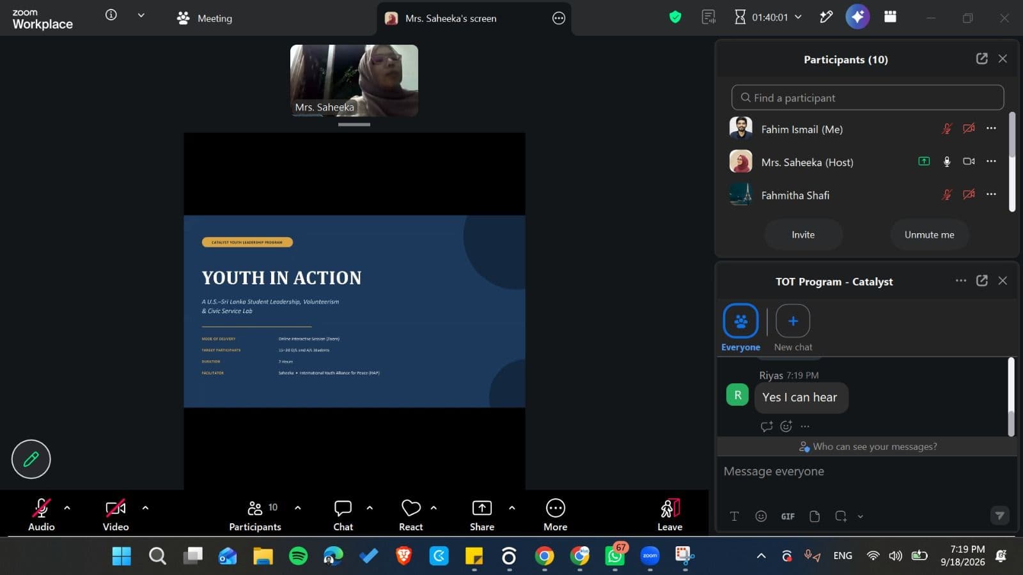Viewport: 1023px width, 575px height.
Task: Open the pen whiteboard tool icon
Action: click(x=826, y=17)
